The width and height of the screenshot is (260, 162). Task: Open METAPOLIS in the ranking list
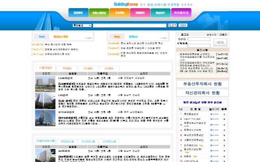(191, 161)
